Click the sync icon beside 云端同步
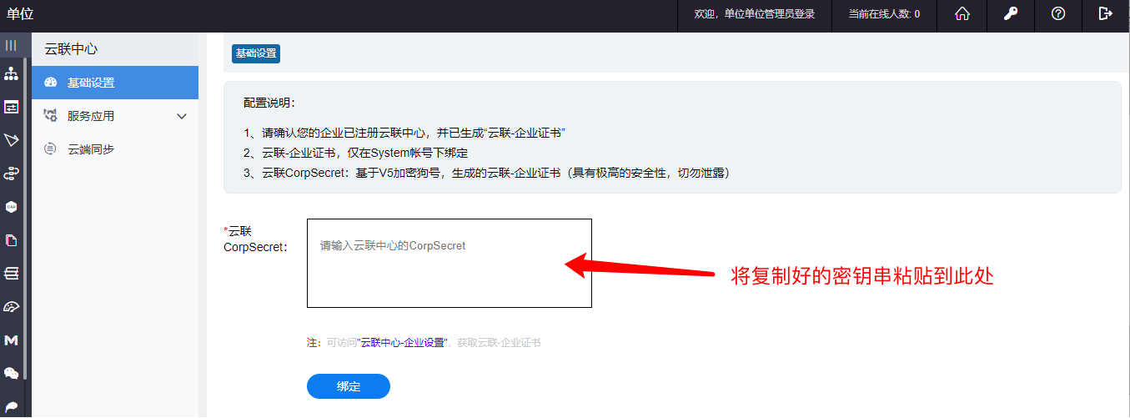The image size is (1130, 418). 50,149
